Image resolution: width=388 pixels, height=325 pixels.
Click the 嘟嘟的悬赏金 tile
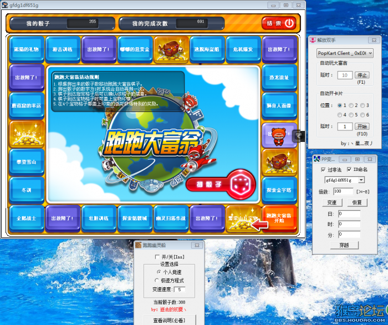(x=135, y=49)
